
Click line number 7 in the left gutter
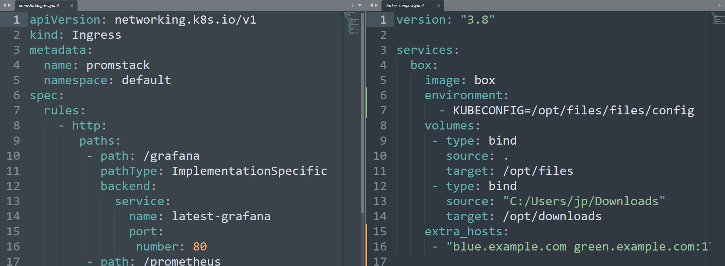point(16,110)
